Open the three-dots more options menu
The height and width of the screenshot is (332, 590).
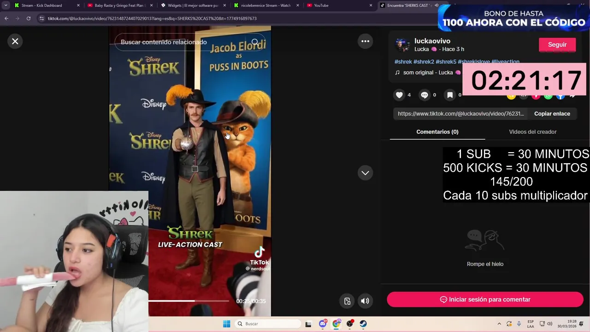[365, 41]
